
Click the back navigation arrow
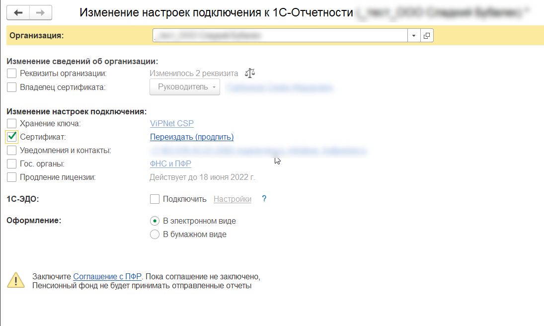(x=18, y=13)
